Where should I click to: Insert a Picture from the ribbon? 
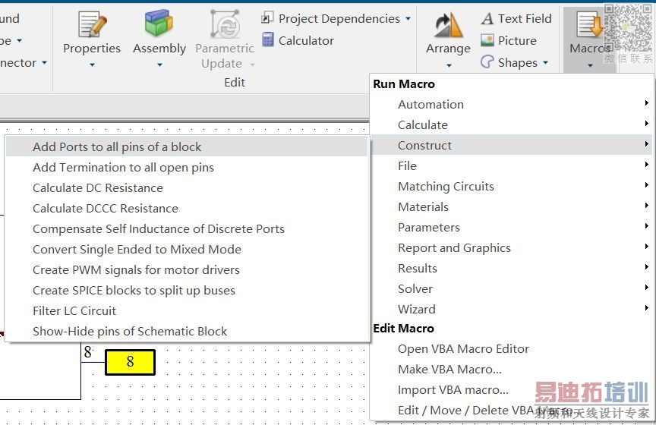tap(509, 40)
